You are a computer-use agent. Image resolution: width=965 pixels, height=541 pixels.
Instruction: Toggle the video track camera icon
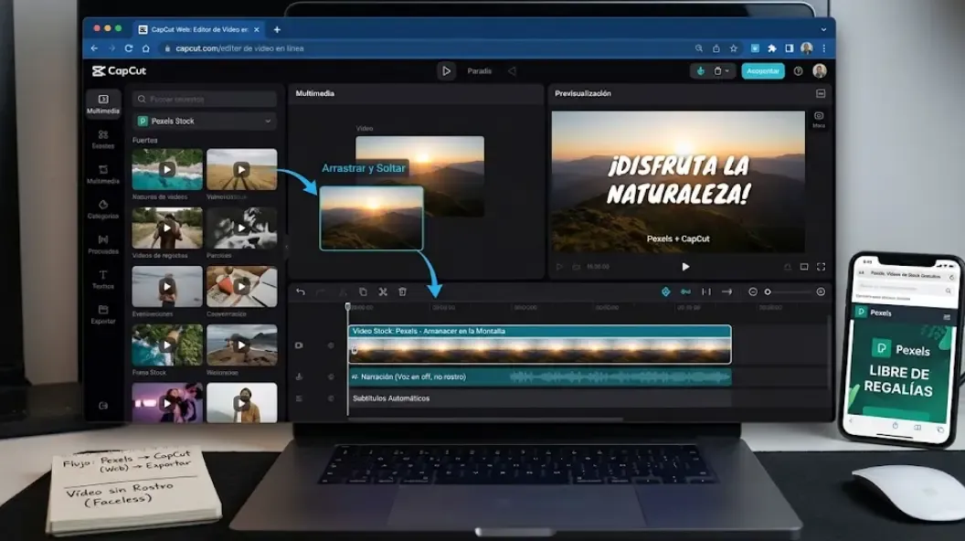pyautogui.click(x=299, y=345)
